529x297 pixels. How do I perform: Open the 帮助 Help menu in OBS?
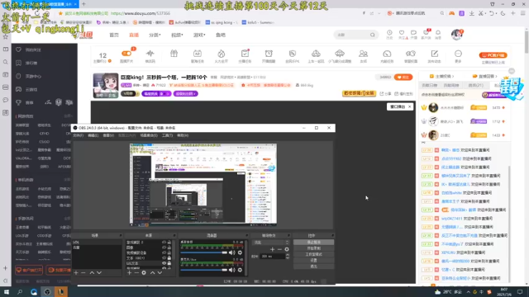coord(183,135)
